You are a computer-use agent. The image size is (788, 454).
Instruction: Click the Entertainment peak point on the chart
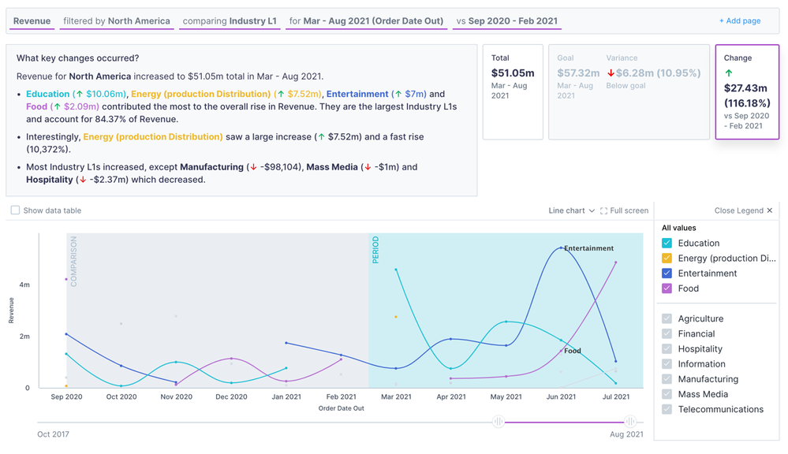pos(561,247)
